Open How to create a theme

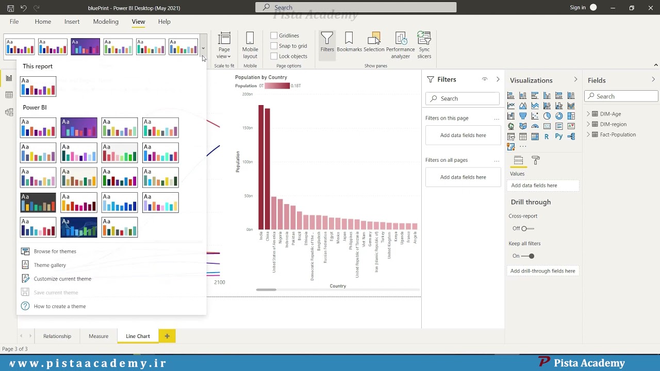click(60, 306)
